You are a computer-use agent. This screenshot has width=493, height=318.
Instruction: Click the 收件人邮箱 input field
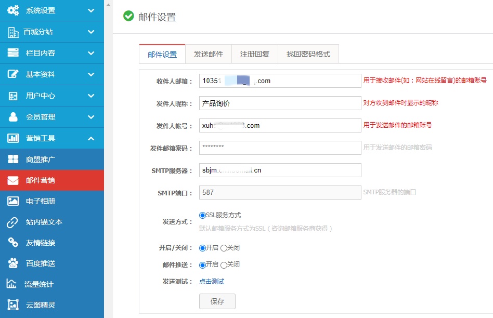coord(280,81)
